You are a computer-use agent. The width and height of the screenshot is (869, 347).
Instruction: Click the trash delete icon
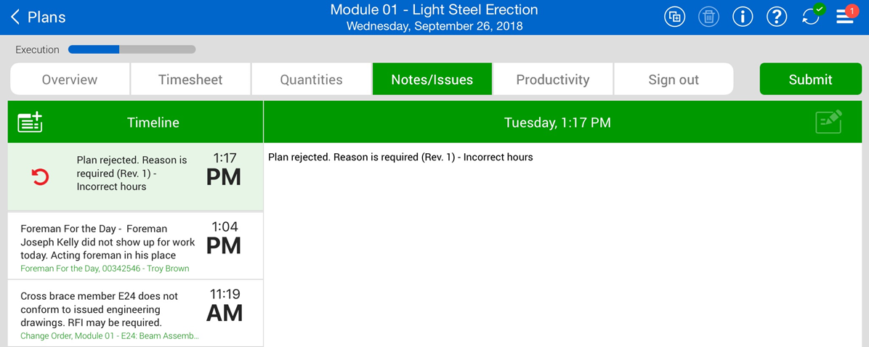pyautogui.click(x=708, y=17)
